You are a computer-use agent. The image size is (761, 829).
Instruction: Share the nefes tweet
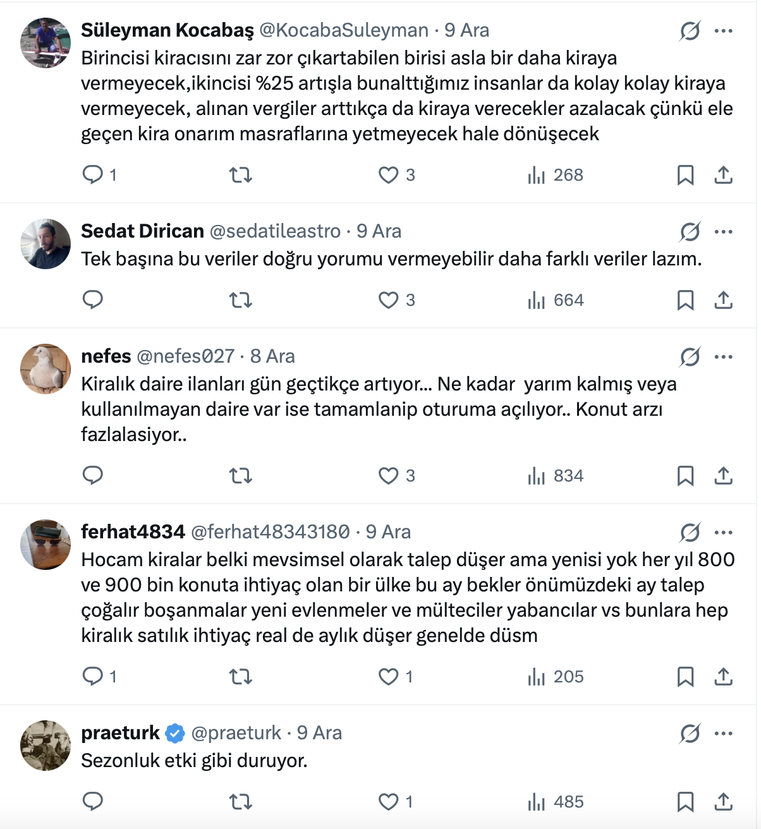723,476
